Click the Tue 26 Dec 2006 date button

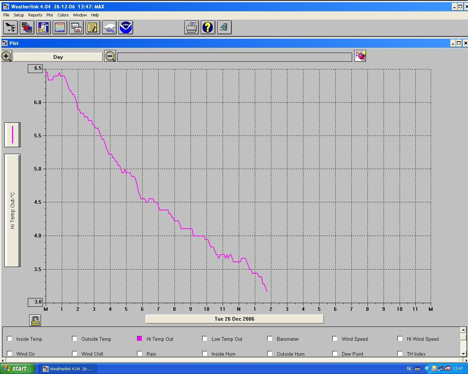pos(234,319)
